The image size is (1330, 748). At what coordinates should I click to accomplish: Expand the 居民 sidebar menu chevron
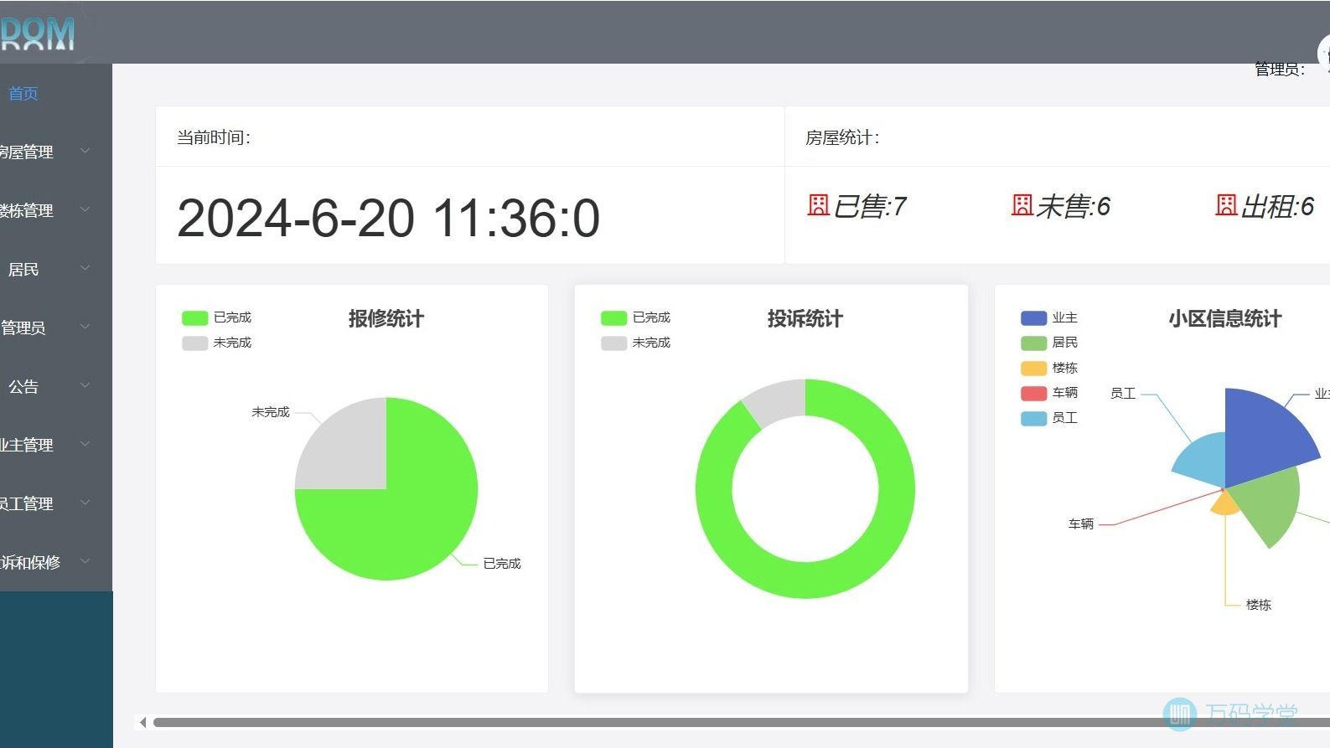coord(85,269)
